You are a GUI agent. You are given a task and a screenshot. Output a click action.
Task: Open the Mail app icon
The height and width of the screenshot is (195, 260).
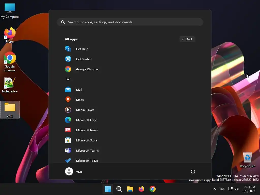pos(68,90)
